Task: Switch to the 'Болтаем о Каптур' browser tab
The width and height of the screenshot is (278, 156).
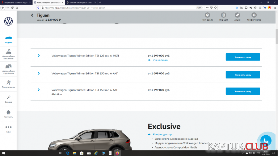Action: pos(80,2)
